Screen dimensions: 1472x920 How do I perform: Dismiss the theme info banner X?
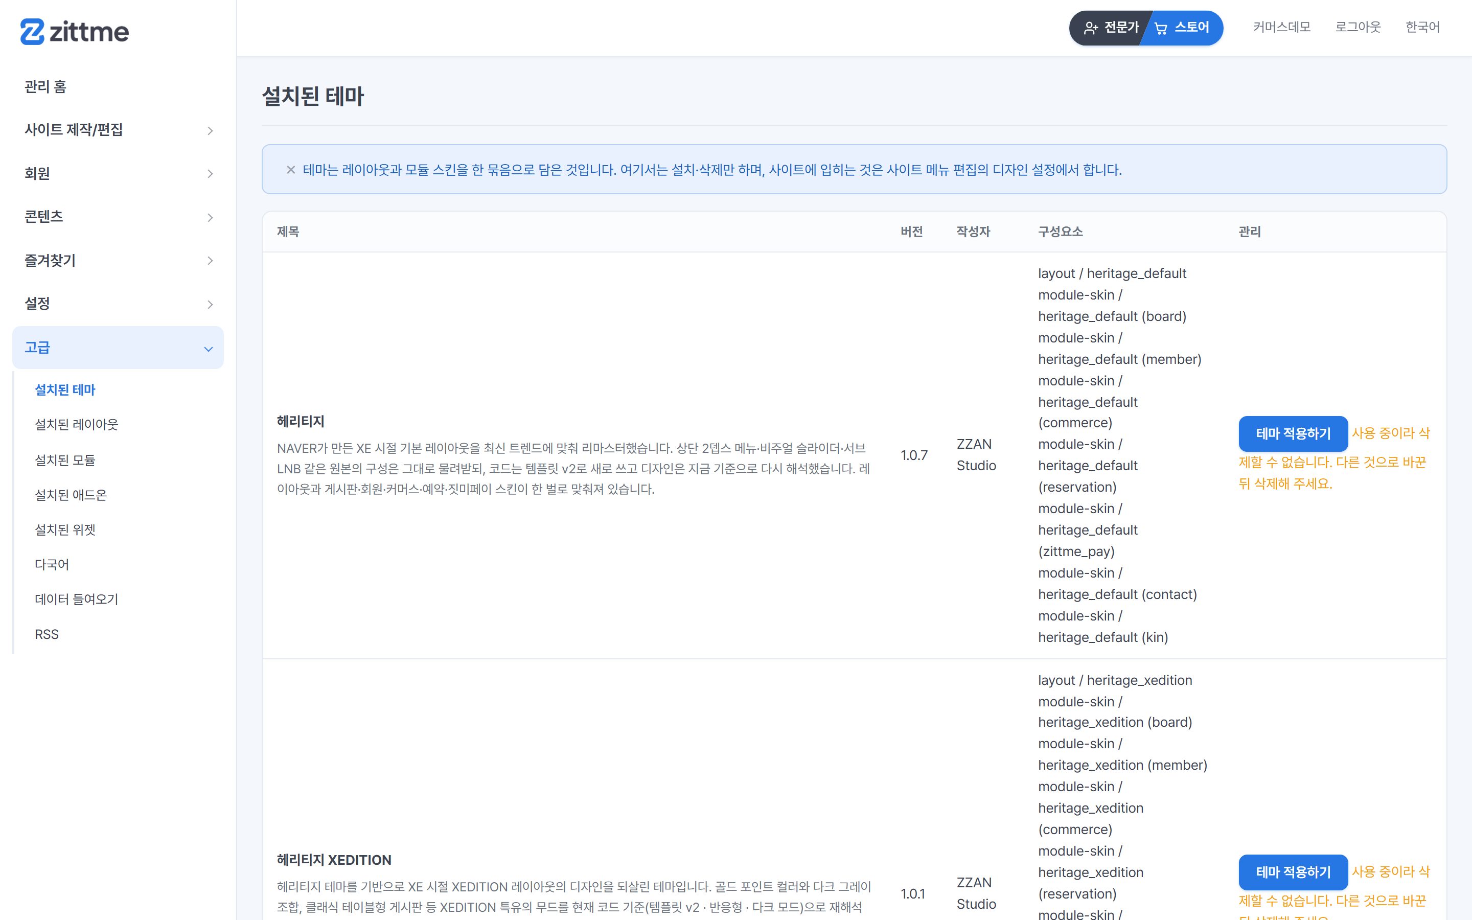pyautogui.click(x=291, y=170)
